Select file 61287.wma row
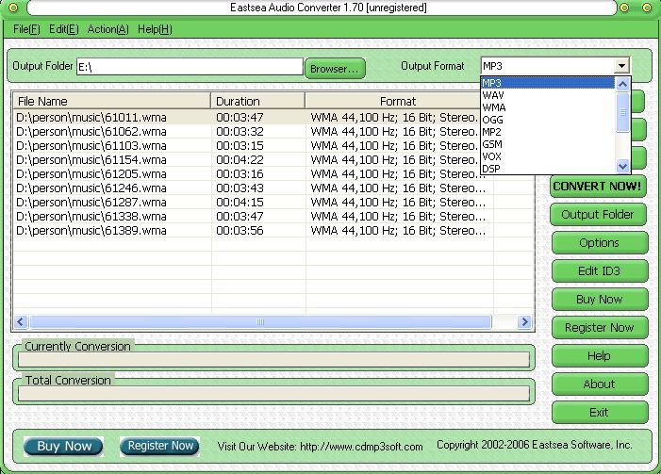This screenshot has width=661, height=474. pos(253,203)
